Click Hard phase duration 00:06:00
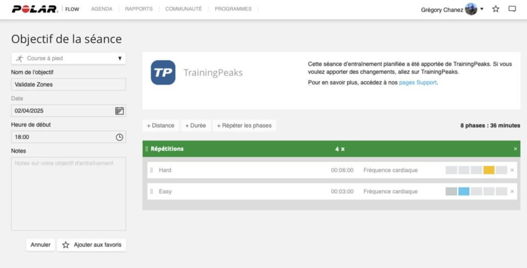 [x=342, y=170]
